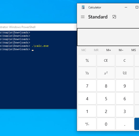
Task: Tap digit 3 on Calculator
Action: (125, 111)
